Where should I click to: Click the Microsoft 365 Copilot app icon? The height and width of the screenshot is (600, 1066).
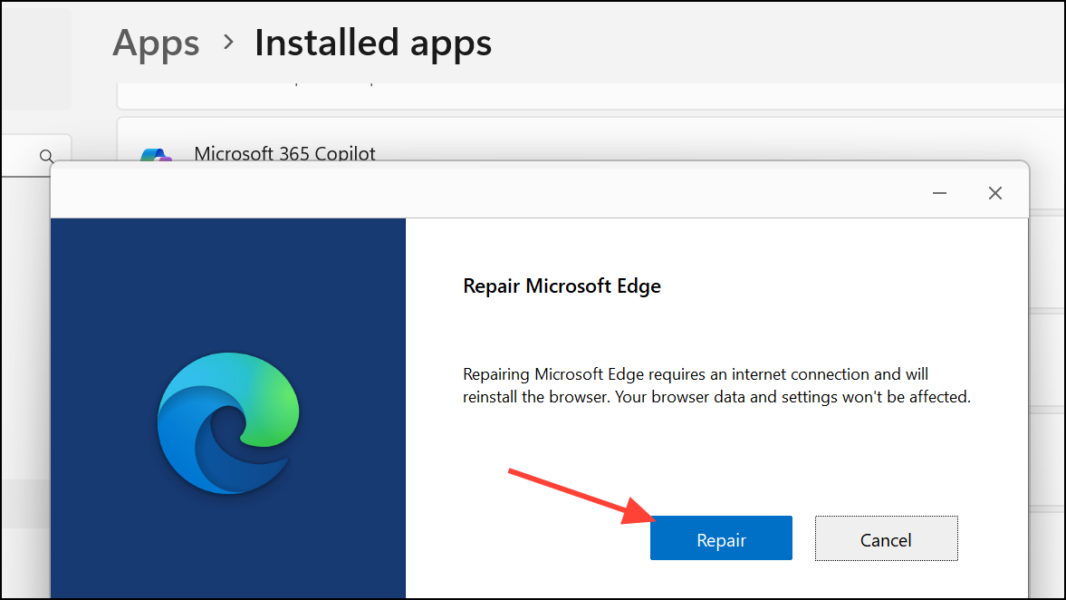click(x=156, y=156)
